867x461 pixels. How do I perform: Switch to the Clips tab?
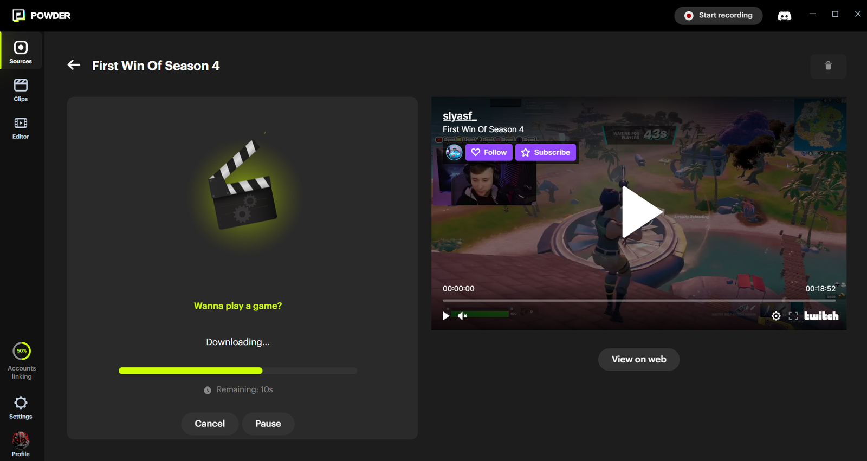pos(21,90)
